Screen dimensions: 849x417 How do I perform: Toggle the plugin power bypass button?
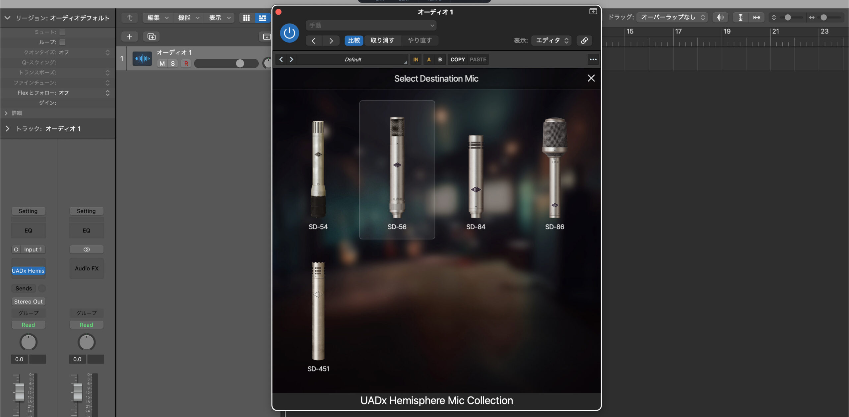coord(289,33)
